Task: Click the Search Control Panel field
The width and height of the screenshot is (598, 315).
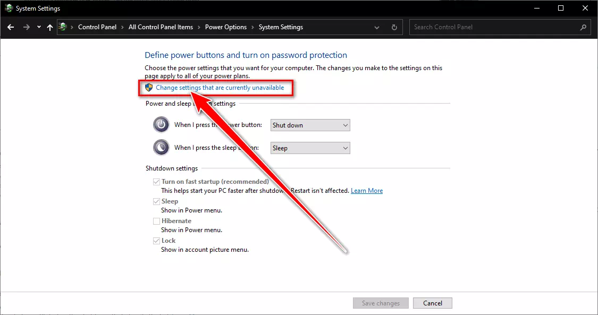Action: coord(494,27)
